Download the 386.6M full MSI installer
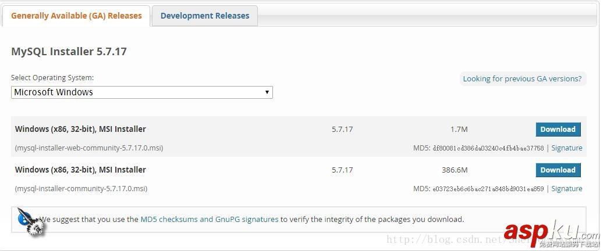This screenshot has height=251, width=603. coord(558,170)
